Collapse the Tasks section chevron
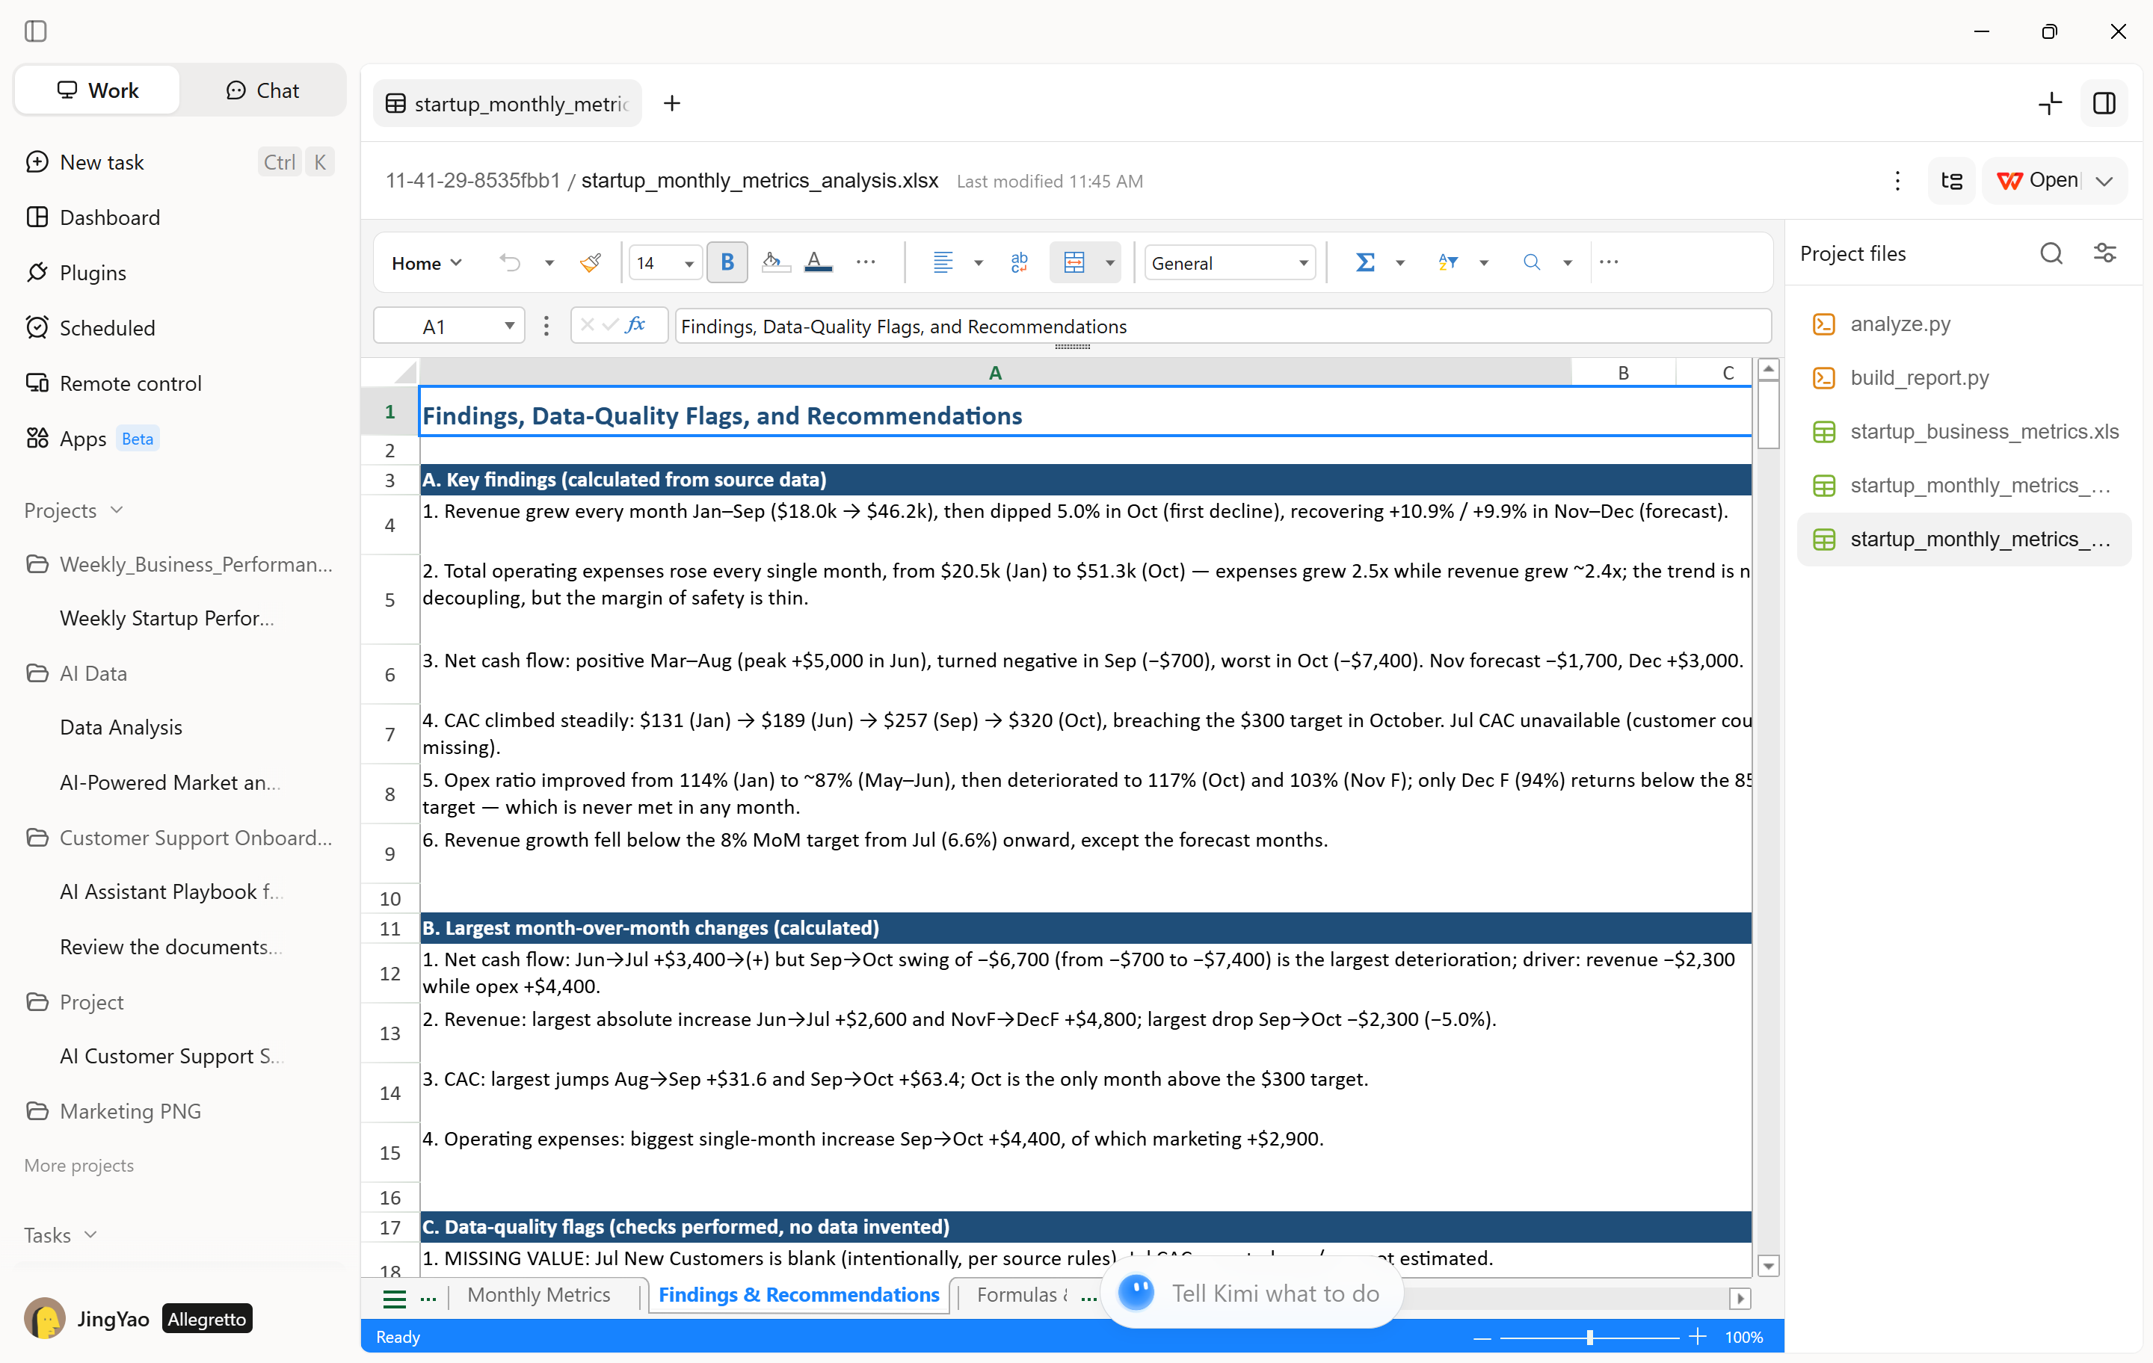Viewport: 2153px width, 1363px height. pos(90,1234)
